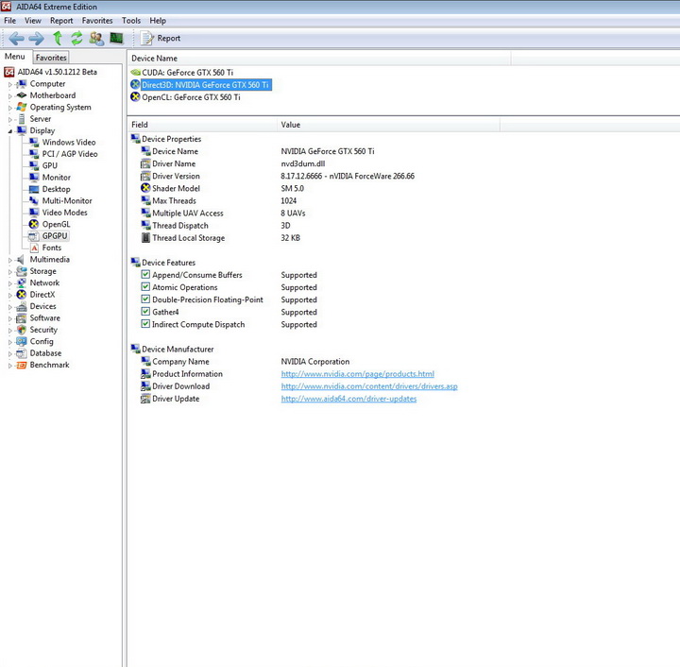680x667 pixels.
Task: Click the Device Name column header
Action: click(319, 59)
